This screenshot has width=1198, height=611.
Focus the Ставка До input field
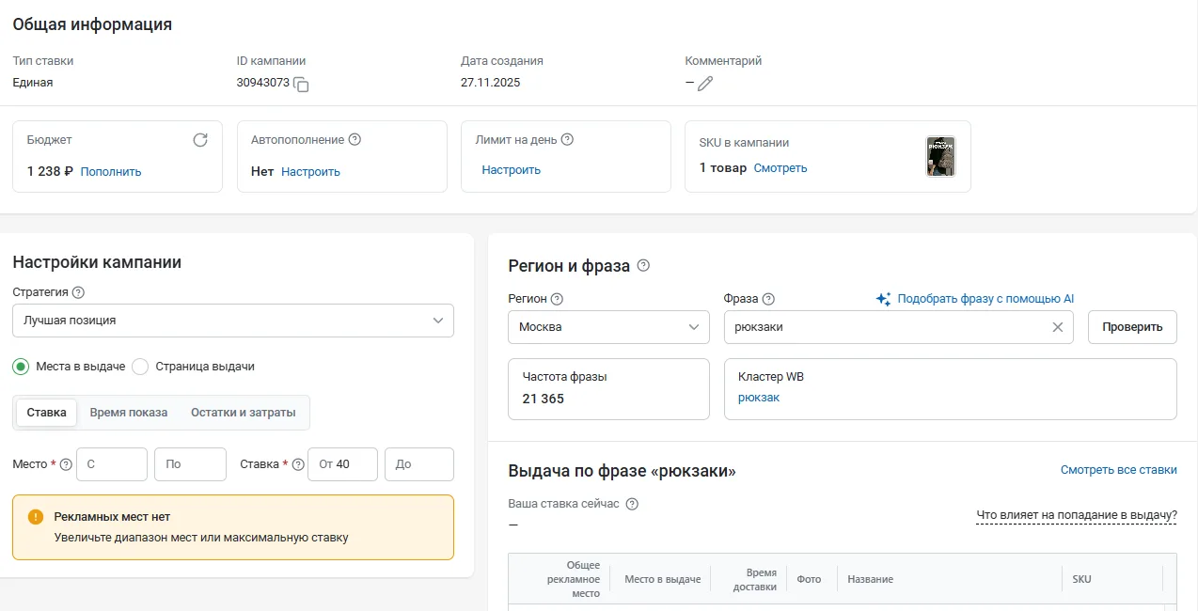[x=419, y=464]
